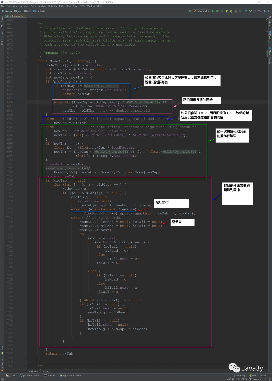Open the Terminal tool window
272x381 pixels.
(x=50, y=376)
